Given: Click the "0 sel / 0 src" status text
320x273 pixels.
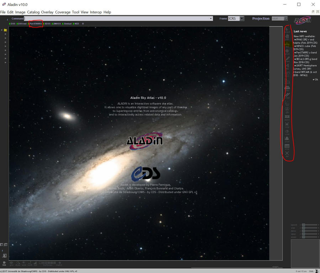Looking at the screenshot, I should [x=301, y=271].
